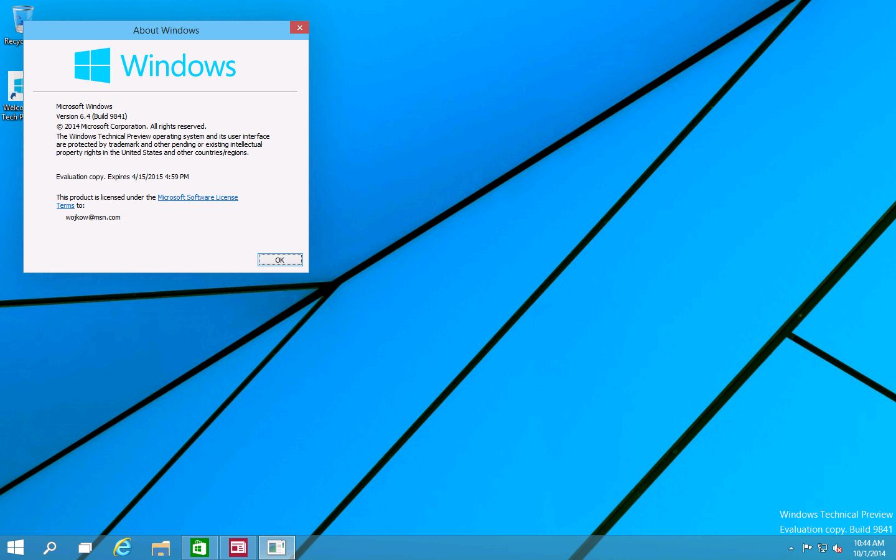
Task: Open Search from the taskbar magnifier
Action: [x=50, y=548]
